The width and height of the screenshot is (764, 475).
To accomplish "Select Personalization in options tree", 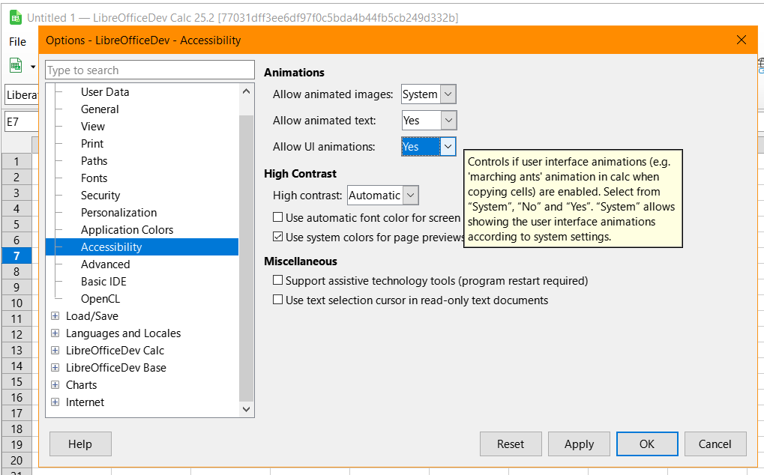I will point(118,213).
